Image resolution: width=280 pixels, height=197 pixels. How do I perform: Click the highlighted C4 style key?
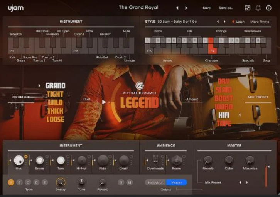click(x=213, y=46)
